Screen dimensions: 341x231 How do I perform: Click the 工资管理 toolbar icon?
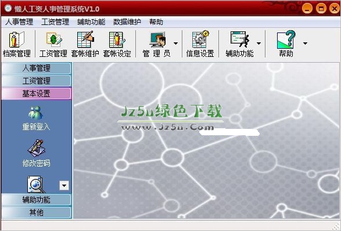tap(53, 44)
